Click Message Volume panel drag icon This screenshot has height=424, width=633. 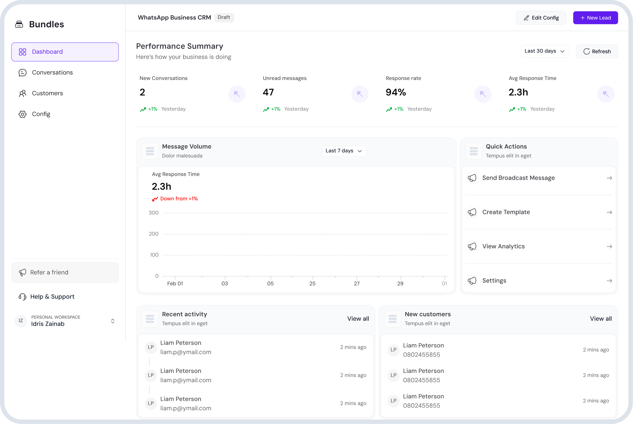150,151
